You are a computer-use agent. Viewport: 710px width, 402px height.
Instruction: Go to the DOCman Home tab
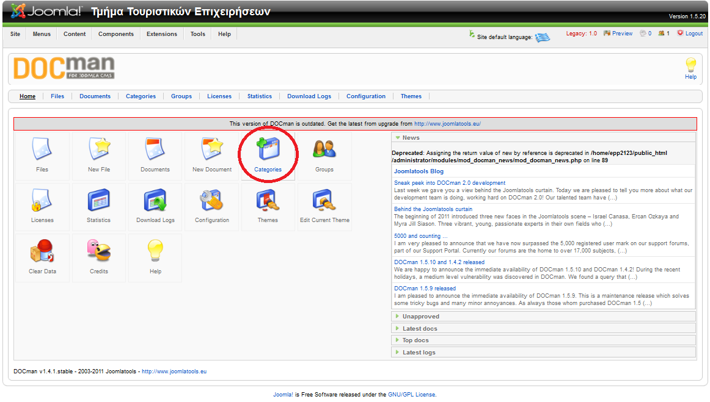point(27,96)
